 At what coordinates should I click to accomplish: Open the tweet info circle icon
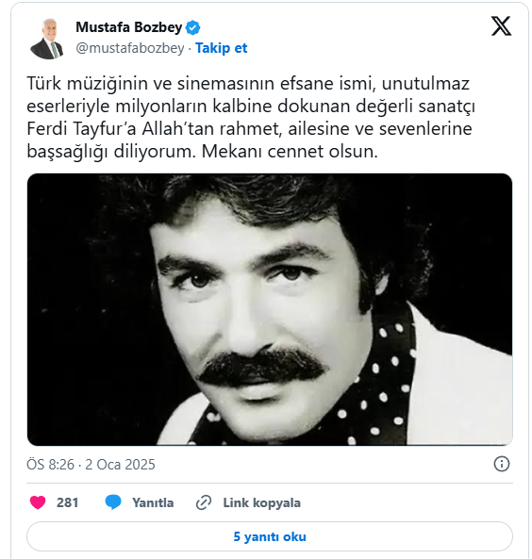[x=501, y=464]
